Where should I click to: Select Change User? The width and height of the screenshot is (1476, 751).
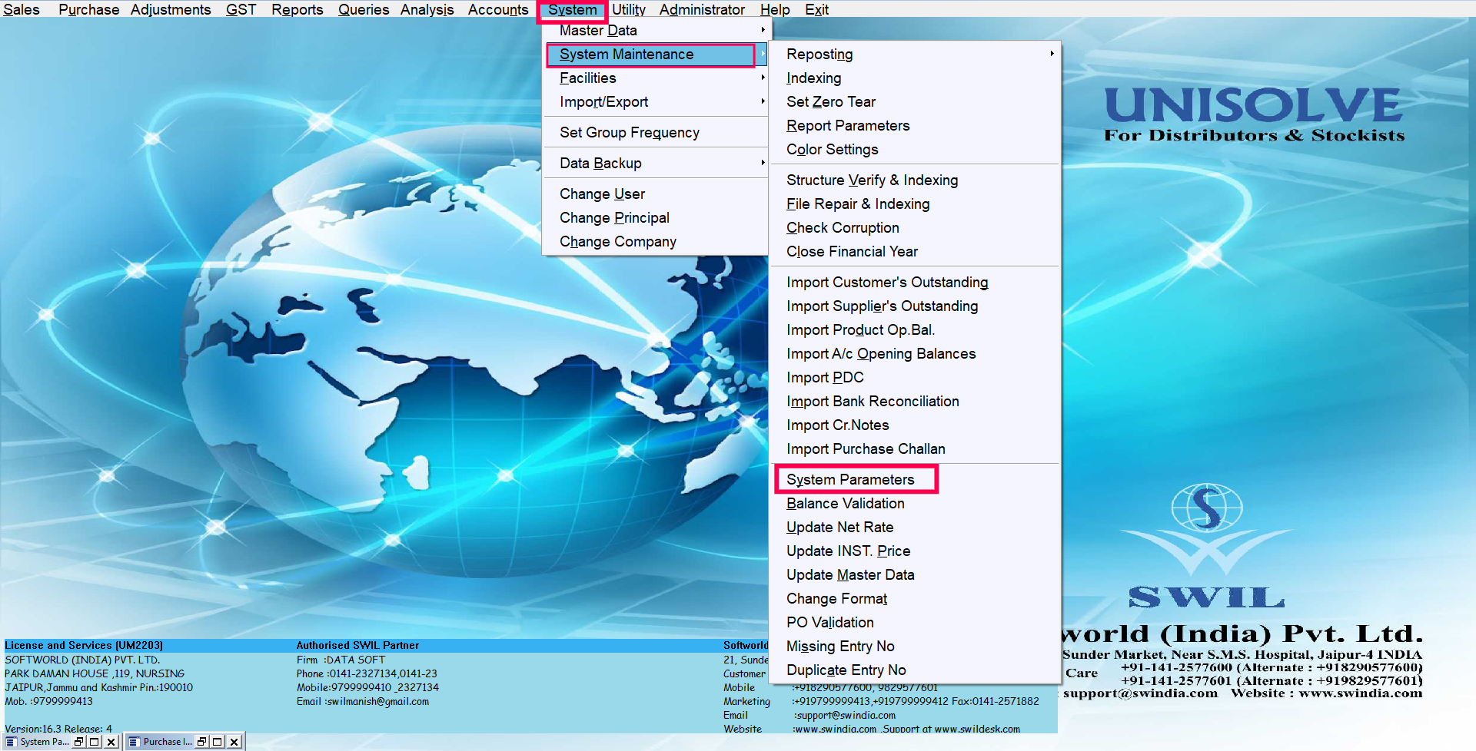coord(656,194)
